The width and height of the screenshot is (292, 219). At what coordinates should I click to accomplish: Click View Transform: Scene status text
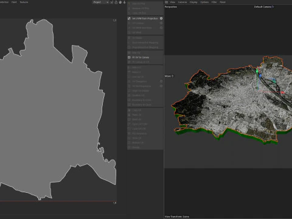coord(177,217)
